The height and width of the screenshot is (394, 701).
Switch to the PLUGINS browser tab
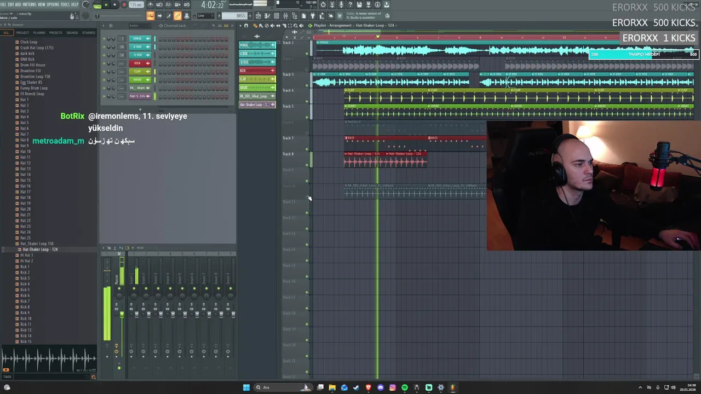tap(39, 32)
